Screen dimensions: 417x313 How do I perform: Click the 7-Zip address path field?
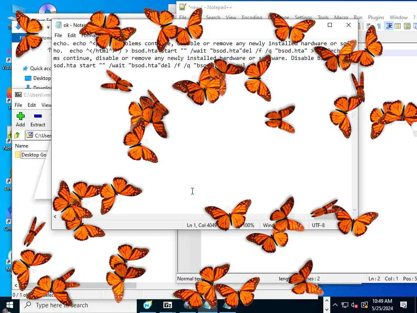[39, 135]
